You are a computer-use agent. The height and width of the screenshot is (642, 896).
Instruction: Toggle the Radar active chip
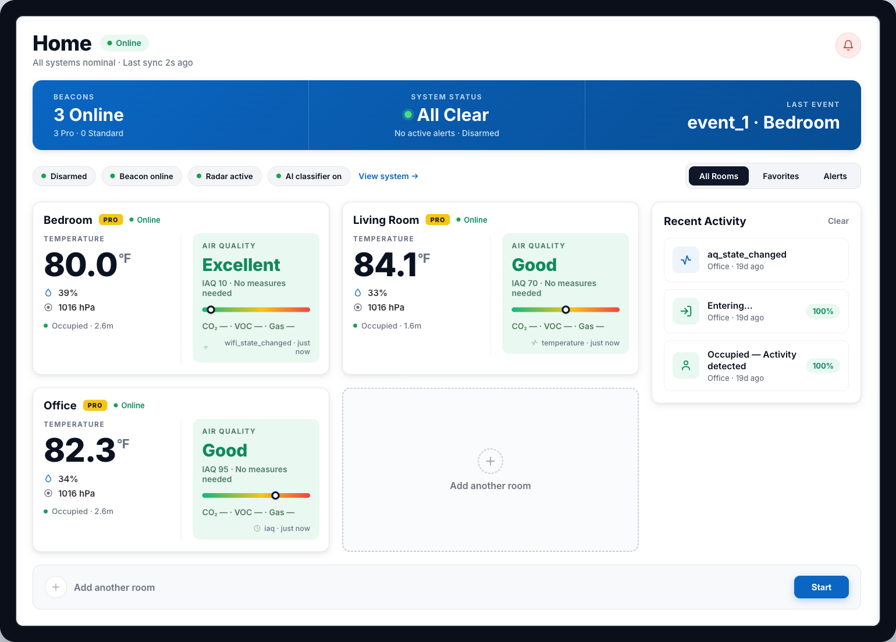tap(225, 176)
